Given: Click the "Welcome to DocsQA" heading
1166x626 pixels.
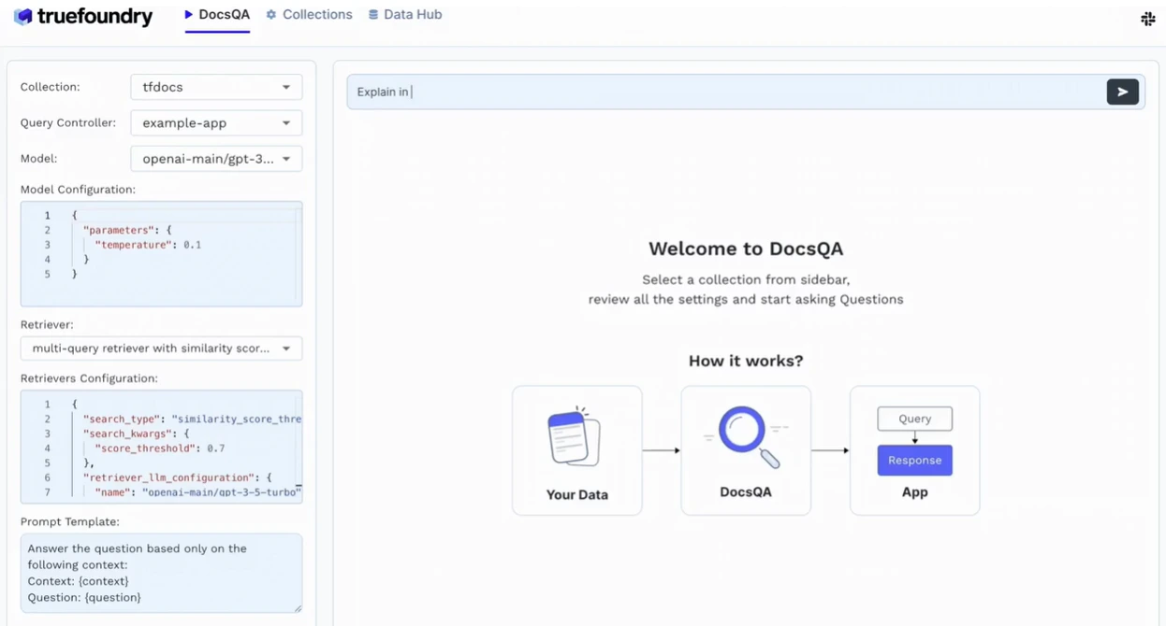Looking at the screenshot, I should tap(746, 249).
